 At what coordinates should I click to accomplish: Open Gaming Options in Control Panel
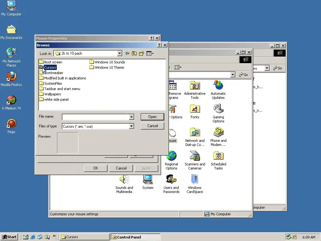pos(218,114)
